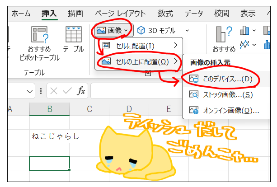Click the formula bar enter checkmark
The height and width of the screenshot is (187, 277).
[x=67, y=91]
